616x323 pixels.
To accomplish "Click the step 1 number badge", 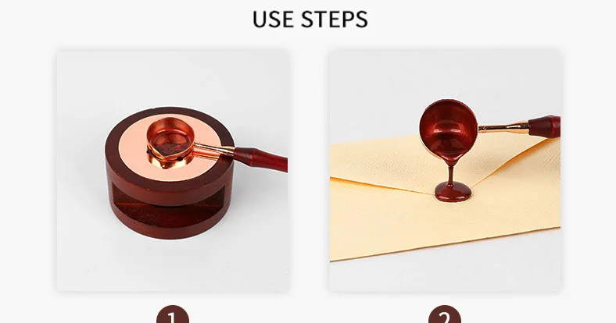I will tap(173, 314).
